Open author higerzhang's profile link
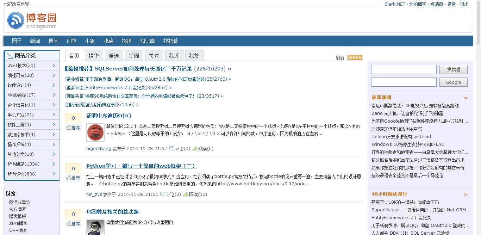The image size is (481, 235). point(99,149)
